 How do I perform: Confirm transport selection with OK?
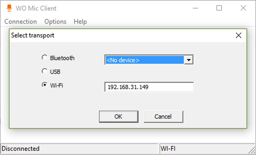(x=119, y=117)
